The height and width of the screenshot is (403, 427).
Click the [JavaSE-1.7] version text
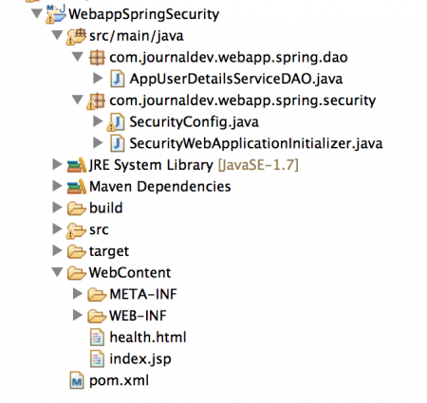[258, 165]
